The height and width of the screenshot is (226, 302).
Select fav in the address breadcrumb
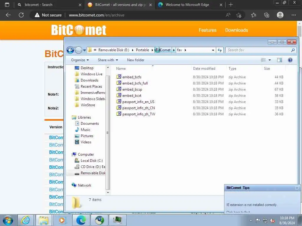point(180,50)
